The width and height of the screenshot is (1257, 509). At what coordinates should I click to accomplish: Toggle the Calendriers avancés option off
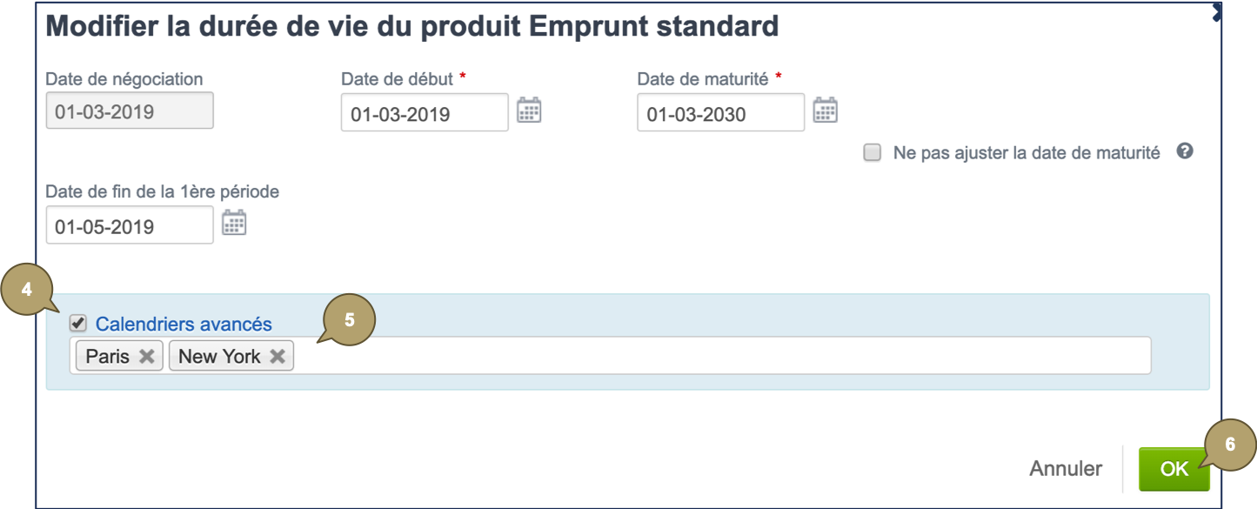(x=78, y=323)
